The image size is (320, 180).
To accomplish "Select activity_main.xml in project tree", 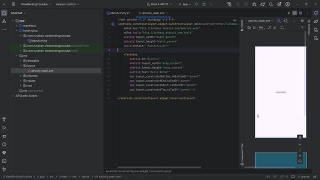I will (56, 70).
